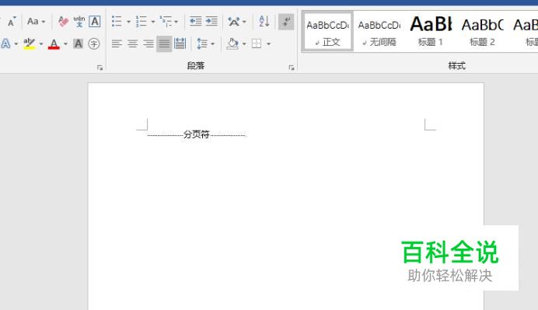Click the Asian layout icon
Image resolution: width=538 pixels, height=310 pixels.
(234, 22)
